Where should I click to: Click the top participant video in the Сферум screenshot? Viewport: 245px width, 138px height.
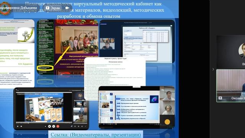coord(167,94)
